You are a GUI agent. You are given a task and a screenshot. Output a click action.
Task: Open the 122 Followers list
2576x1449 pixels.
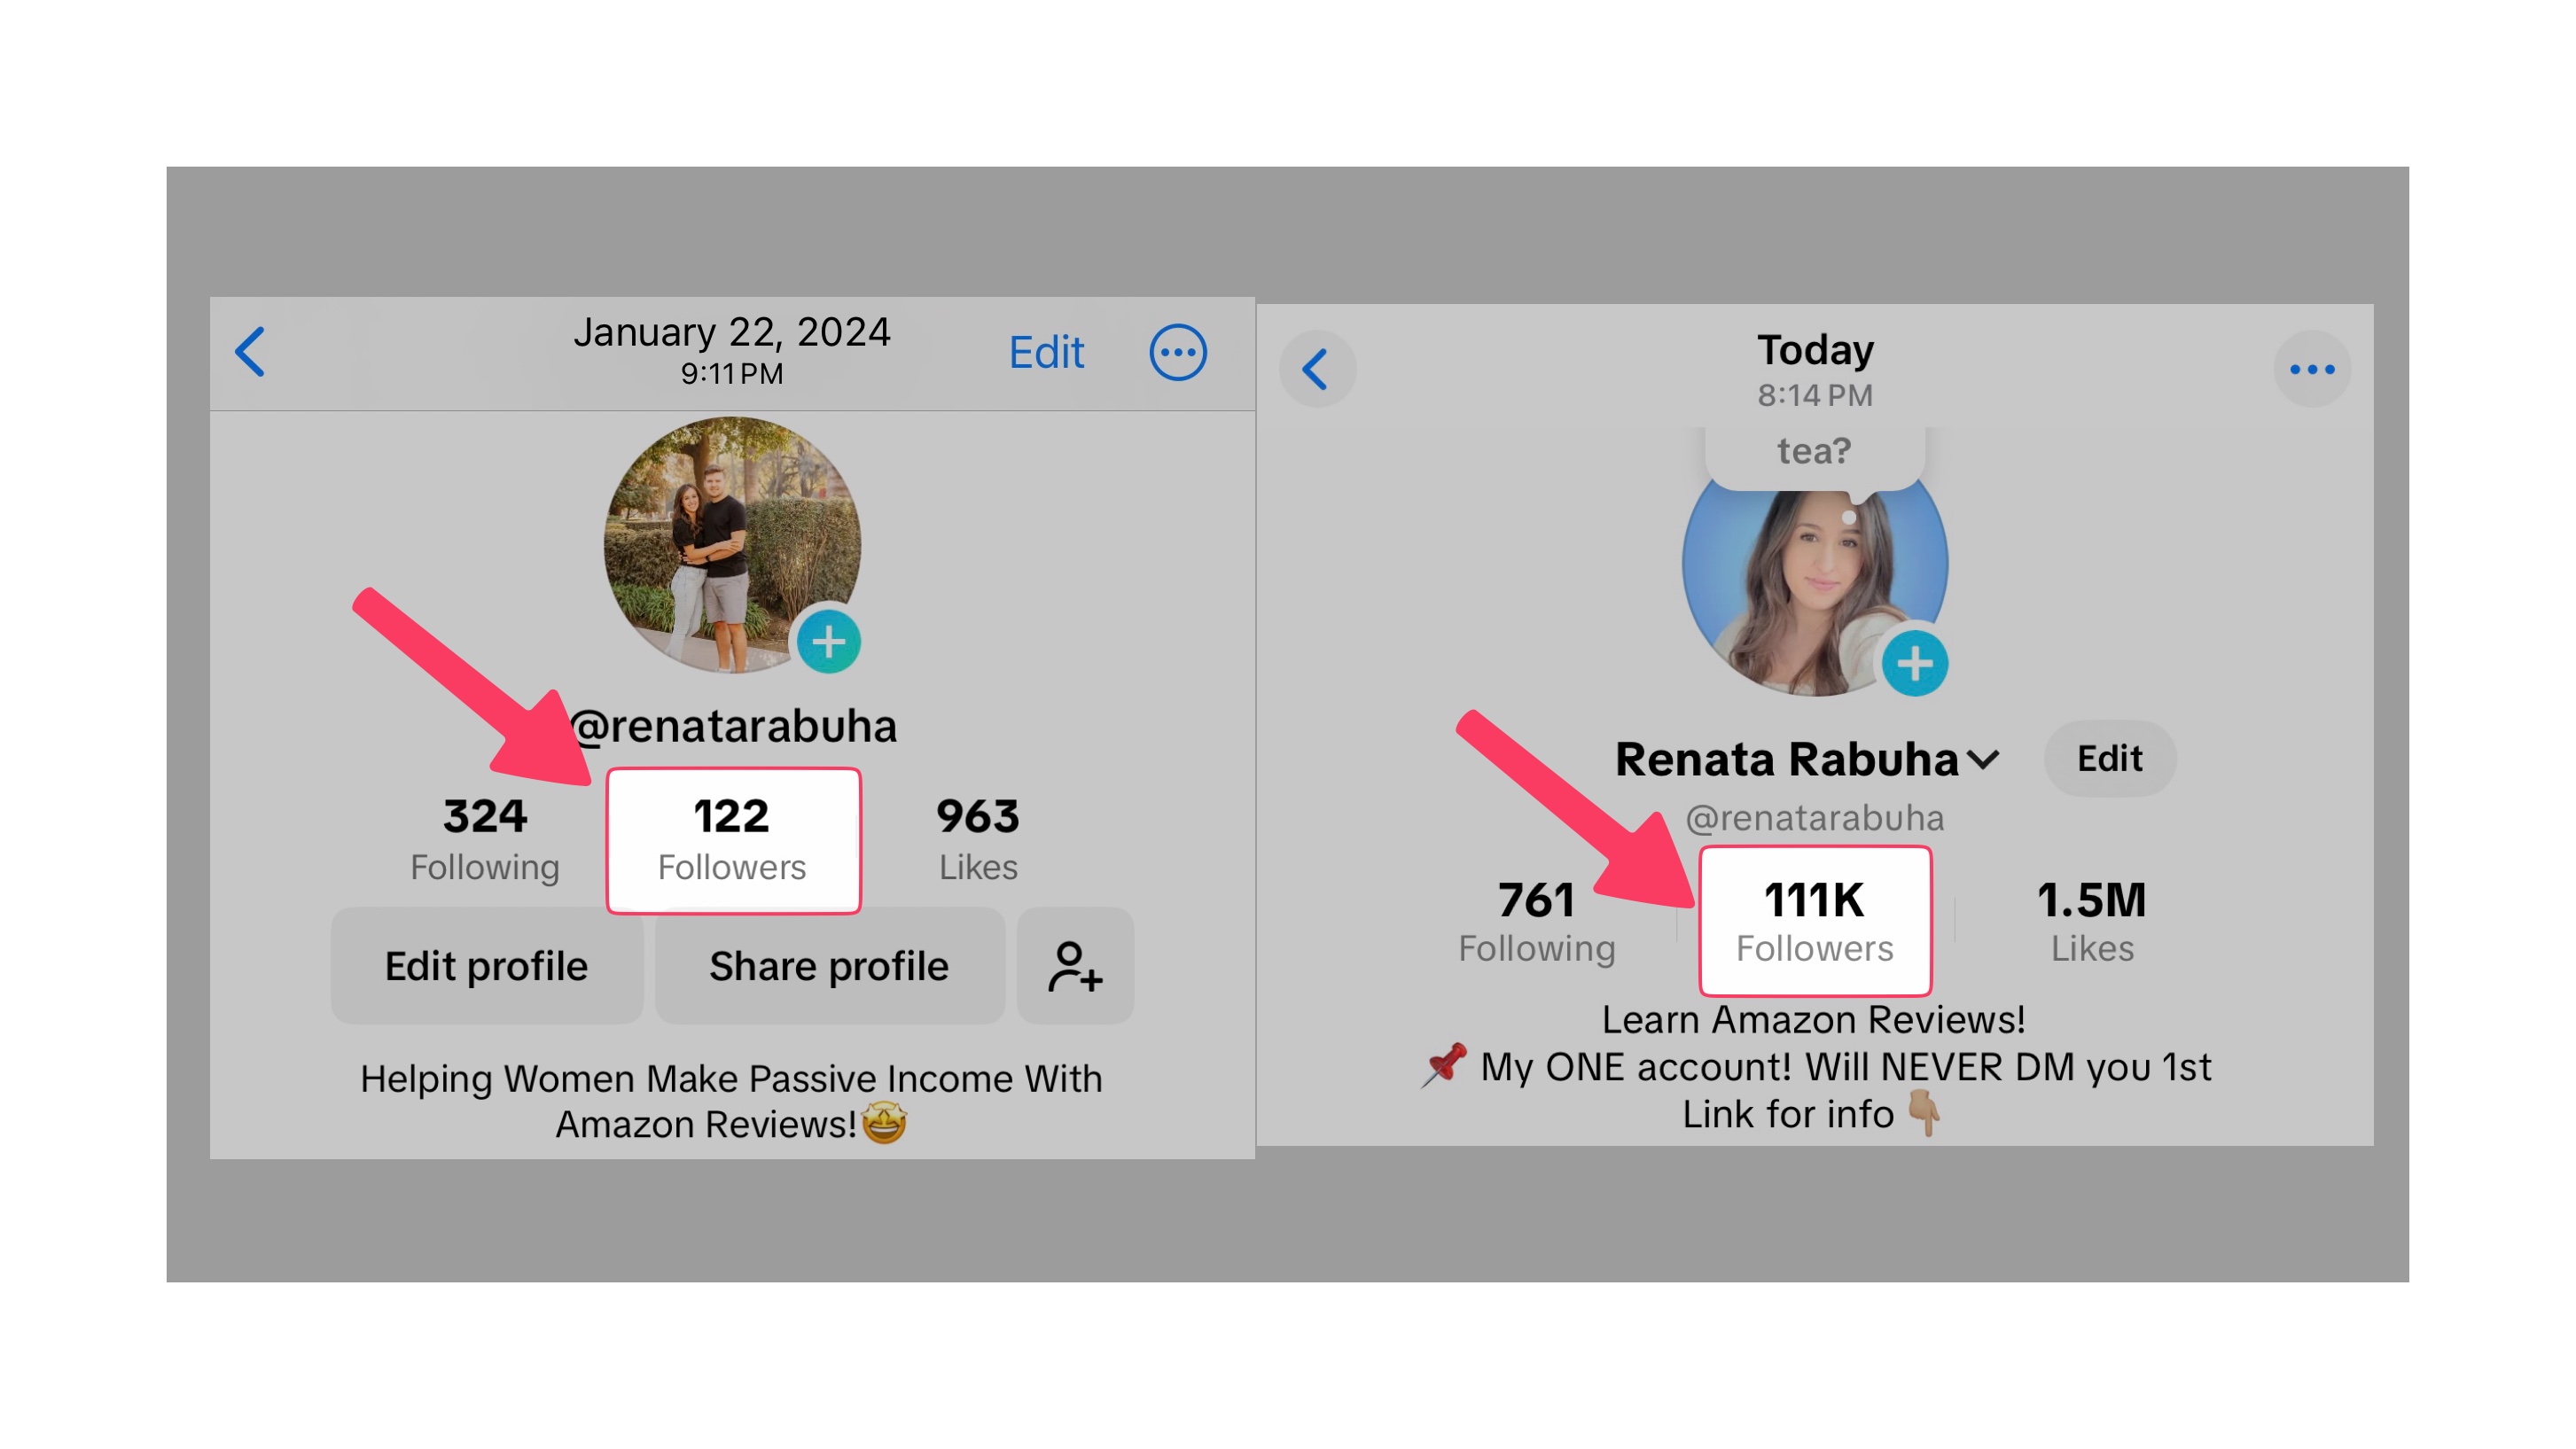coord(732,839)
